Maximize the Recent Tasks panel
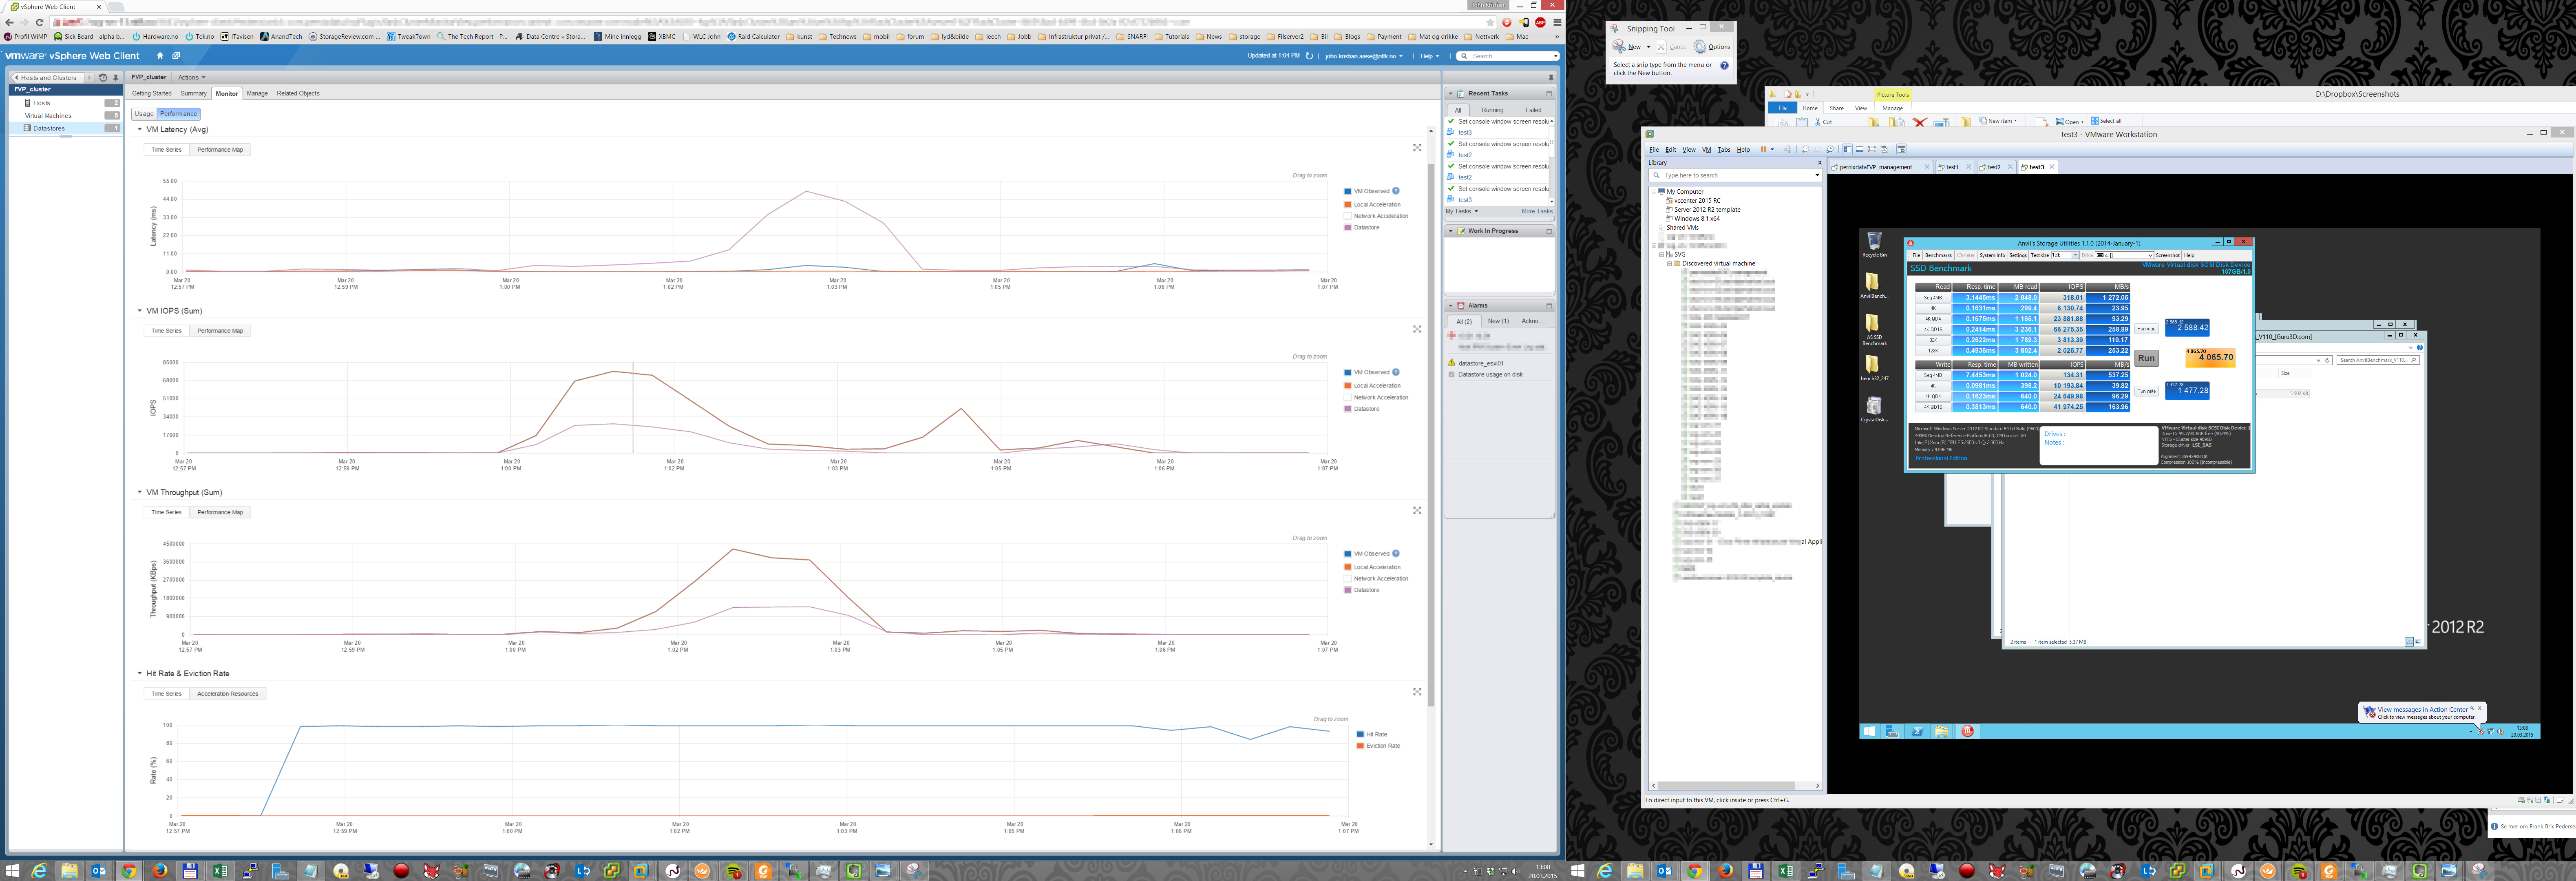The width and height of the screenshot is (2576, 881). [1549, 94]
